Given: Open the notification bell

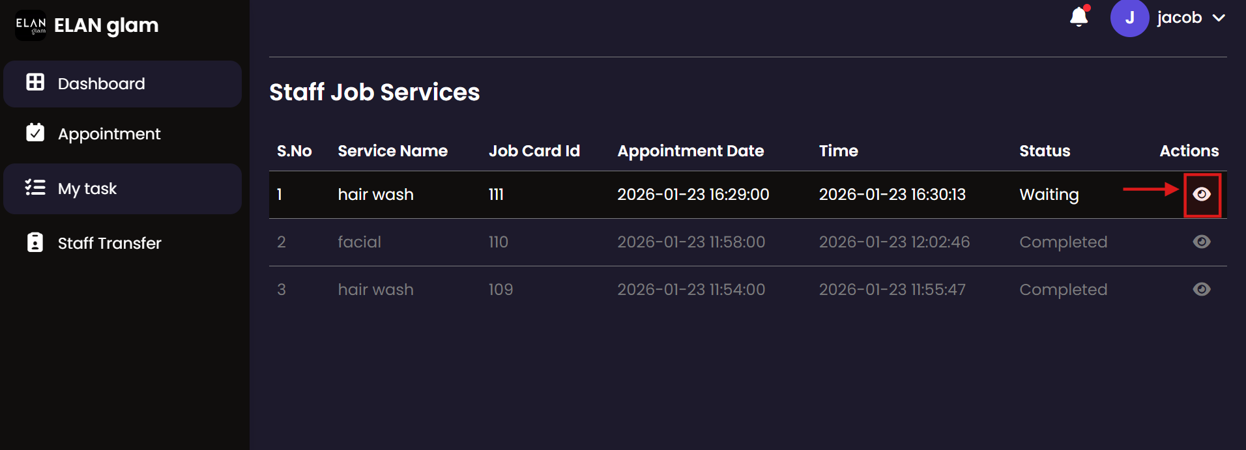Looking at the screenshot, I should (1079, 17).
